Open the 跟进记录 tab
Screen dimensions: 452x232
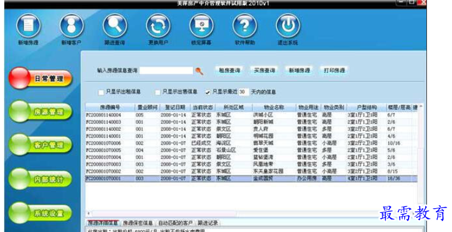pos(208,223)
